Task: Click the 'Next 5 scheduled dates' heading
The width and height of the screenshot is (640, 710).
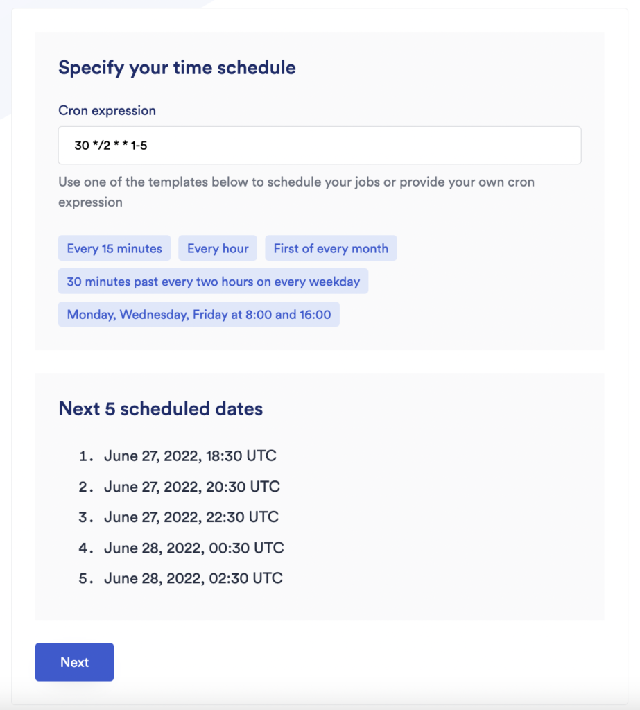Action: [159, 409]
